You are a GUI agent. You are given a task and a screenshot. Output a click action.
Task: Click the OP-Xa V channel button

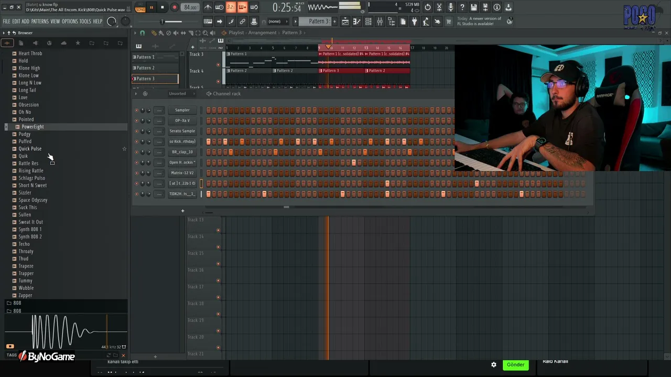pyautogui.click(x=182, y=120)
